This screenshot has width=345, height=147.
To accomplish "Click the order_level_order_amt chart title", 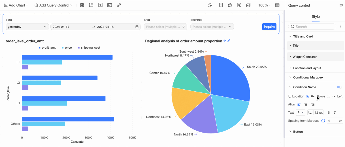I will (25, 41).
